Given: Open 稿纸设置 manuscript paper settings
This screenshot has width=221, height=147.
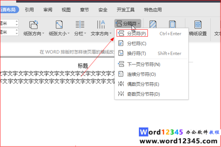Looking at the screenshot, I should tap(198, 28).
